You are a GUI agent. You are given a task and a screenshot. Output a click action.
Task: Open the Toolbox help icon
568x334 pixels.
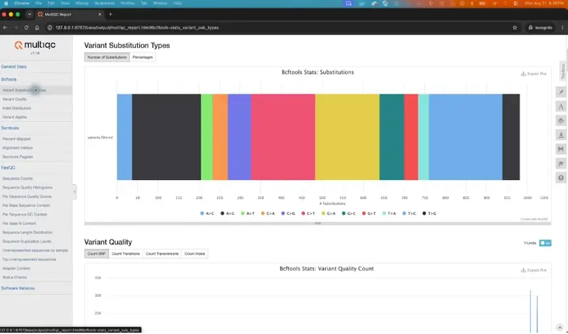(561, 177)
